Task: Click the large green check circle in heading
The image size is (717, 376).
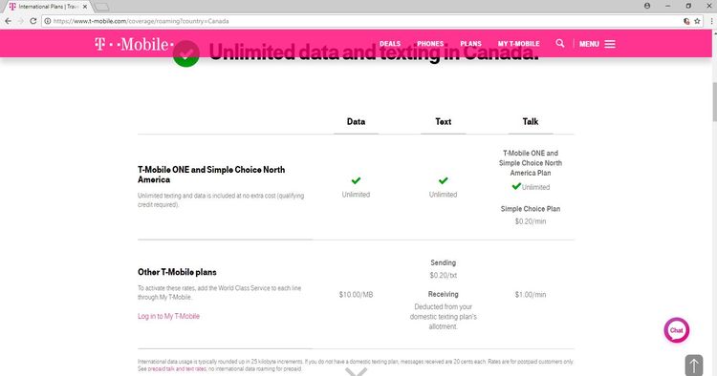Action: coord(186,53)
